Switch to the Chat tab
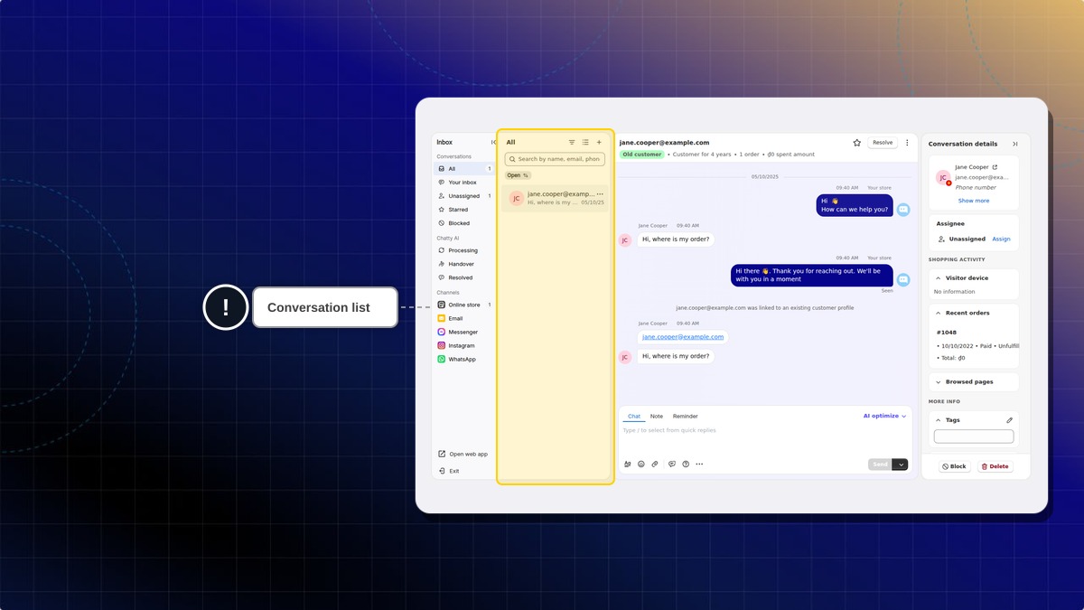 634,417
